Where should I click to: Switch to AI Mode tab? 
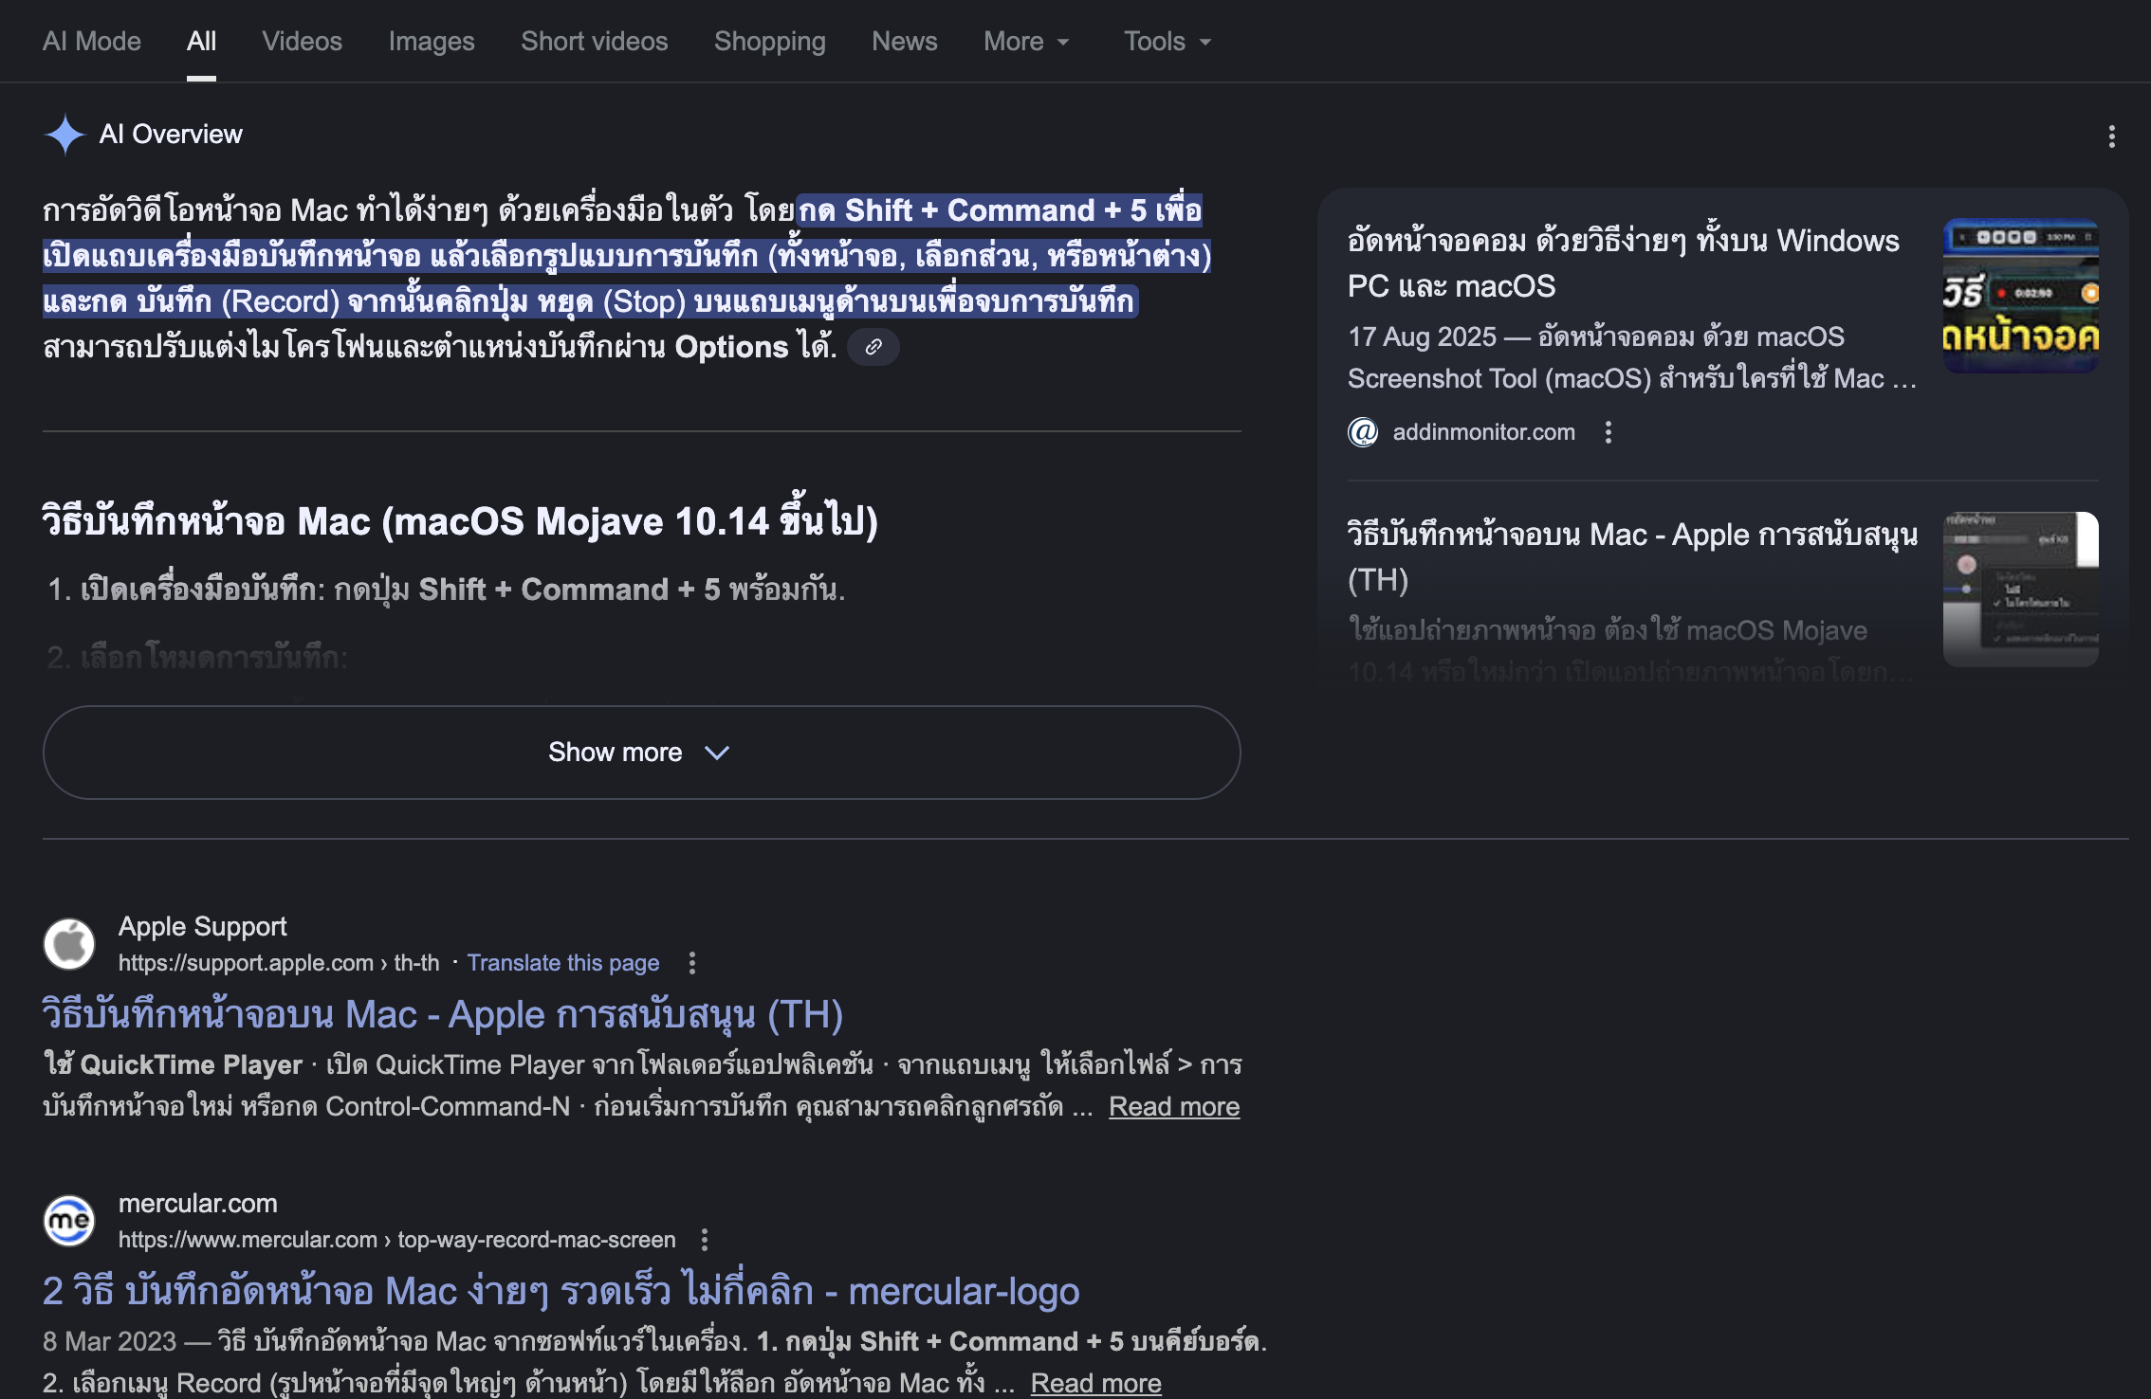(91, 42)
